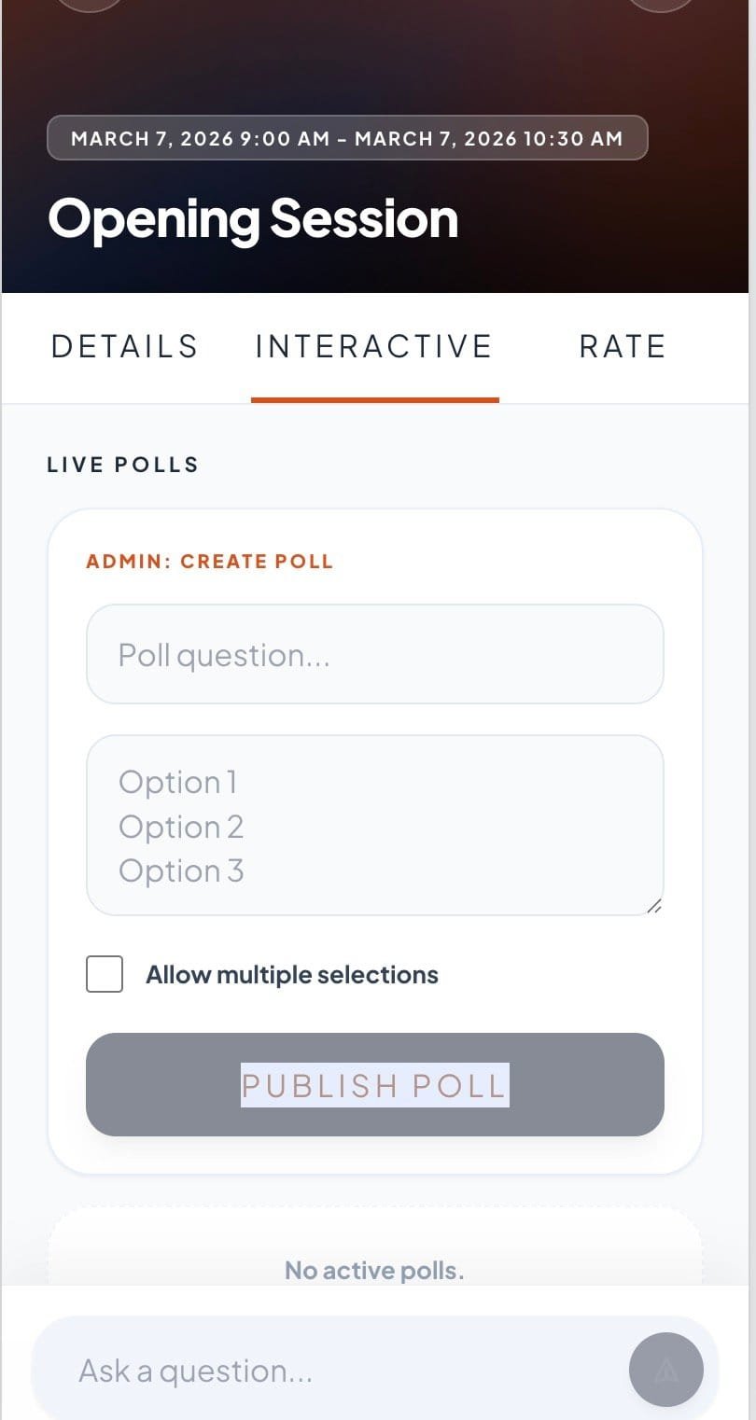Click the ADMIN: CREATE POLL heading
Image resolution: width=756 pixels, height=1420 pixels.
tap(208, 561)
